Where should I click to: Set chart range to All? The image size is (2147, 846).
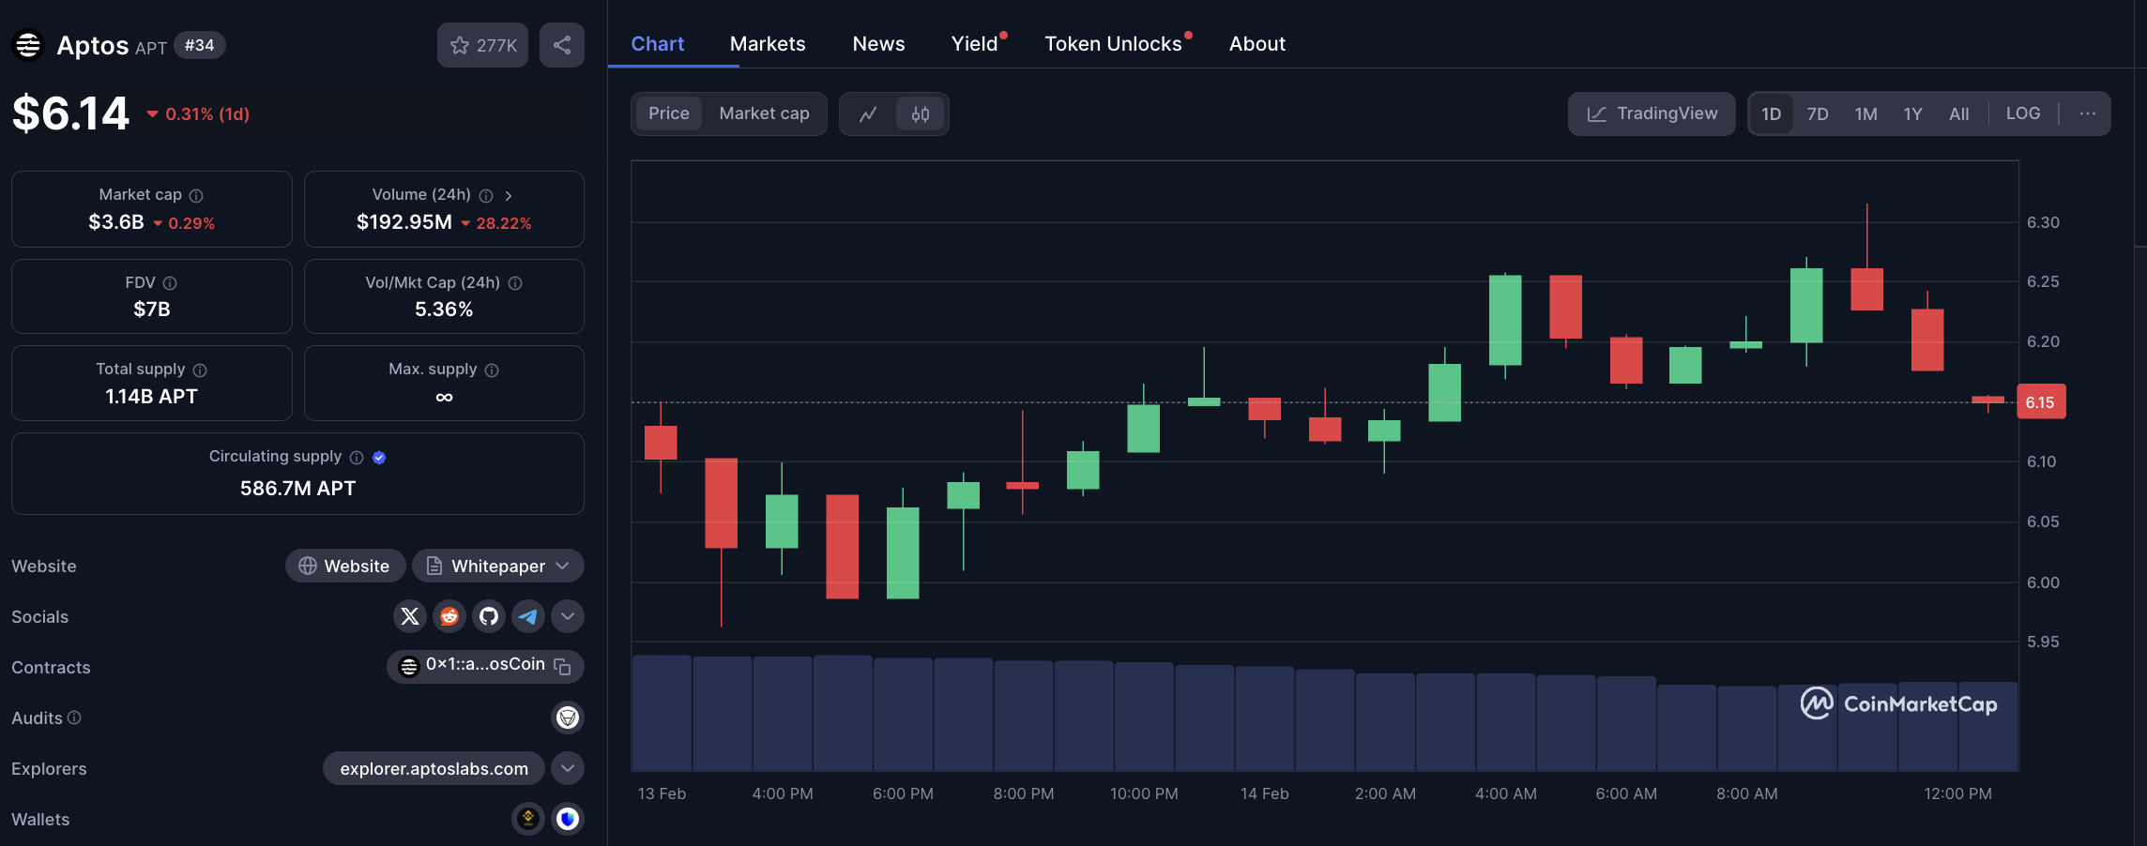coord(1959,113)
